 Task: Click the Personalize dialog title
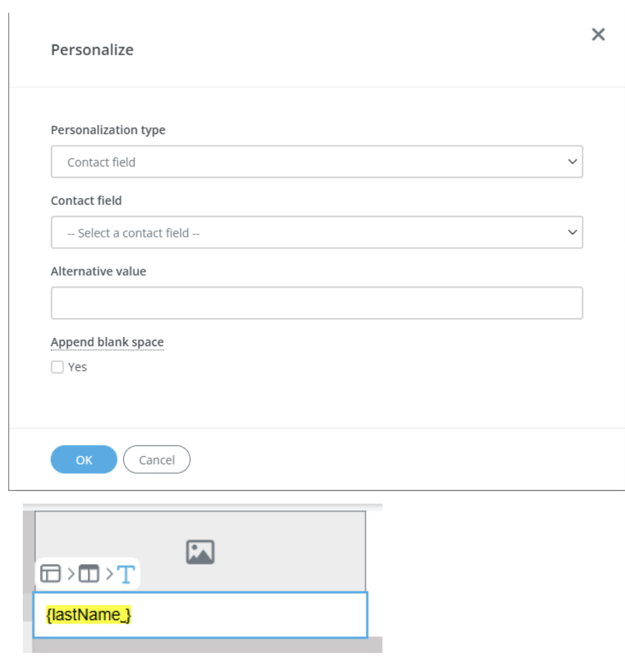(x=92, y=50)
